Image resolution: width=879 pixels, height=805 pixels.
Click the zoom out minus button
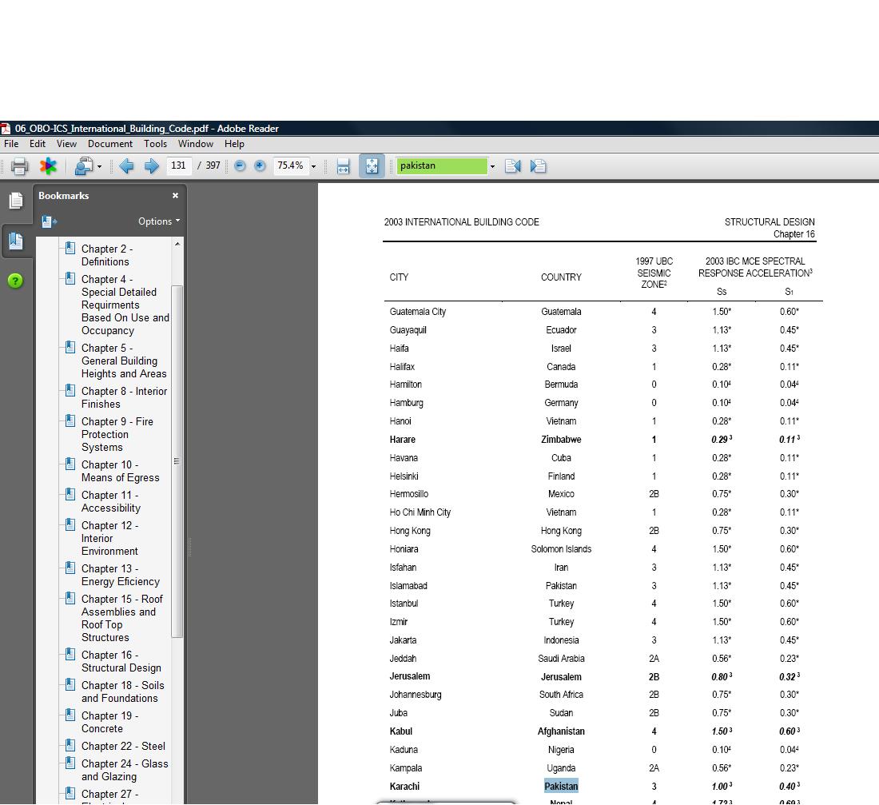coord(240,166)
